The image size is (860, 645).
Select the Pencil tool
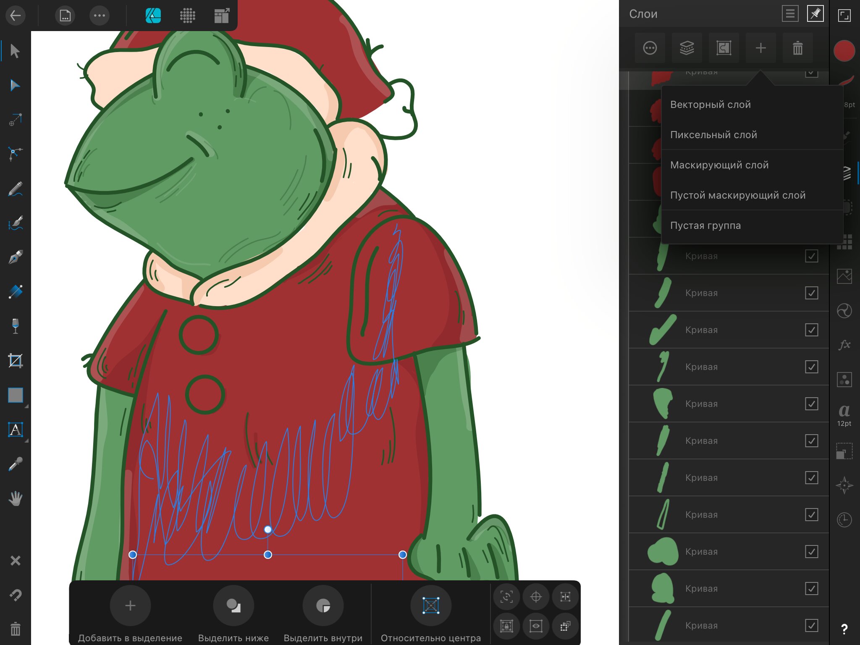[15, 189]
